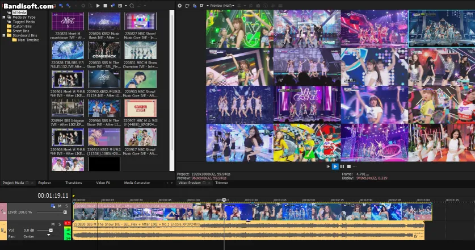This screenshot has width=475, height=250.
Task: Select All Media in tree
Action: 19,13
